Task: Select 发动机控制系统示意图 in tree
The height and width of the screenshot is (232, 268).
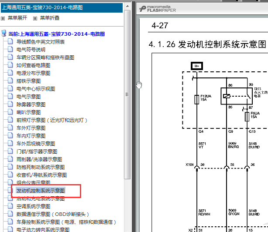Action: coord(41,191)
